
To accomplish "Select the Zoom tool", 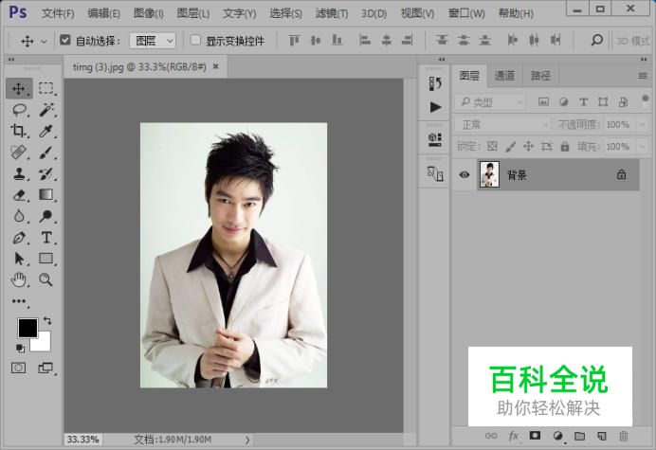I will 46,279.
